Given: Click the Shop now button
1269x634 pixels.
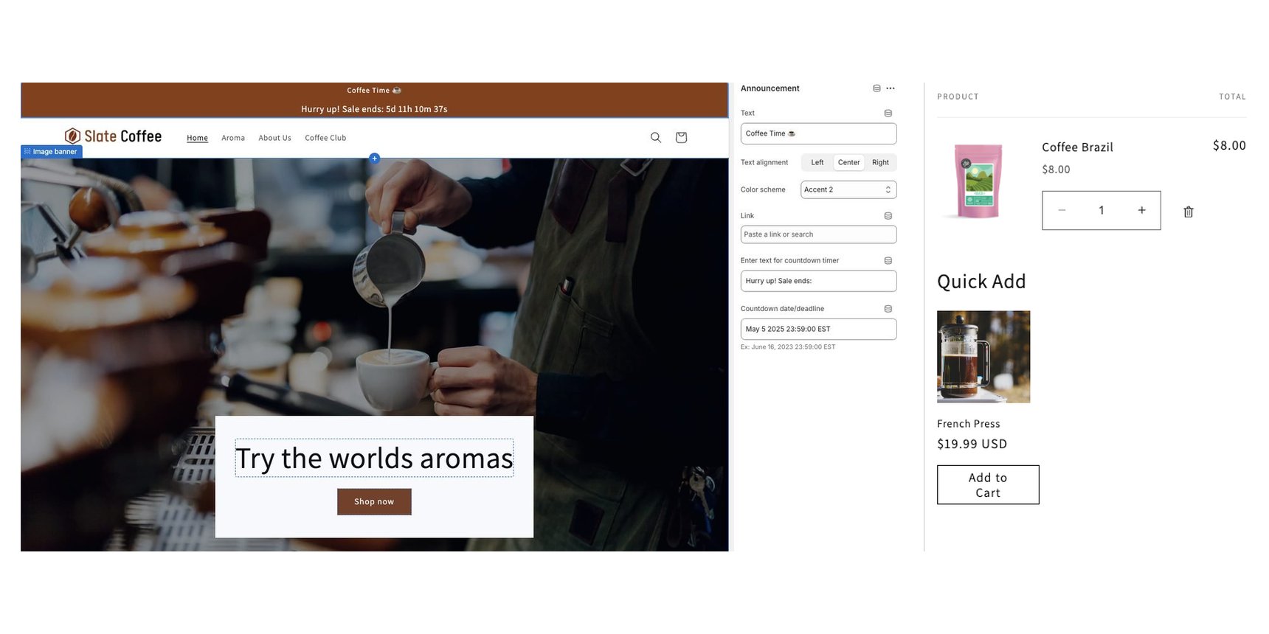Looking at the screenshot, I should 374,502.
